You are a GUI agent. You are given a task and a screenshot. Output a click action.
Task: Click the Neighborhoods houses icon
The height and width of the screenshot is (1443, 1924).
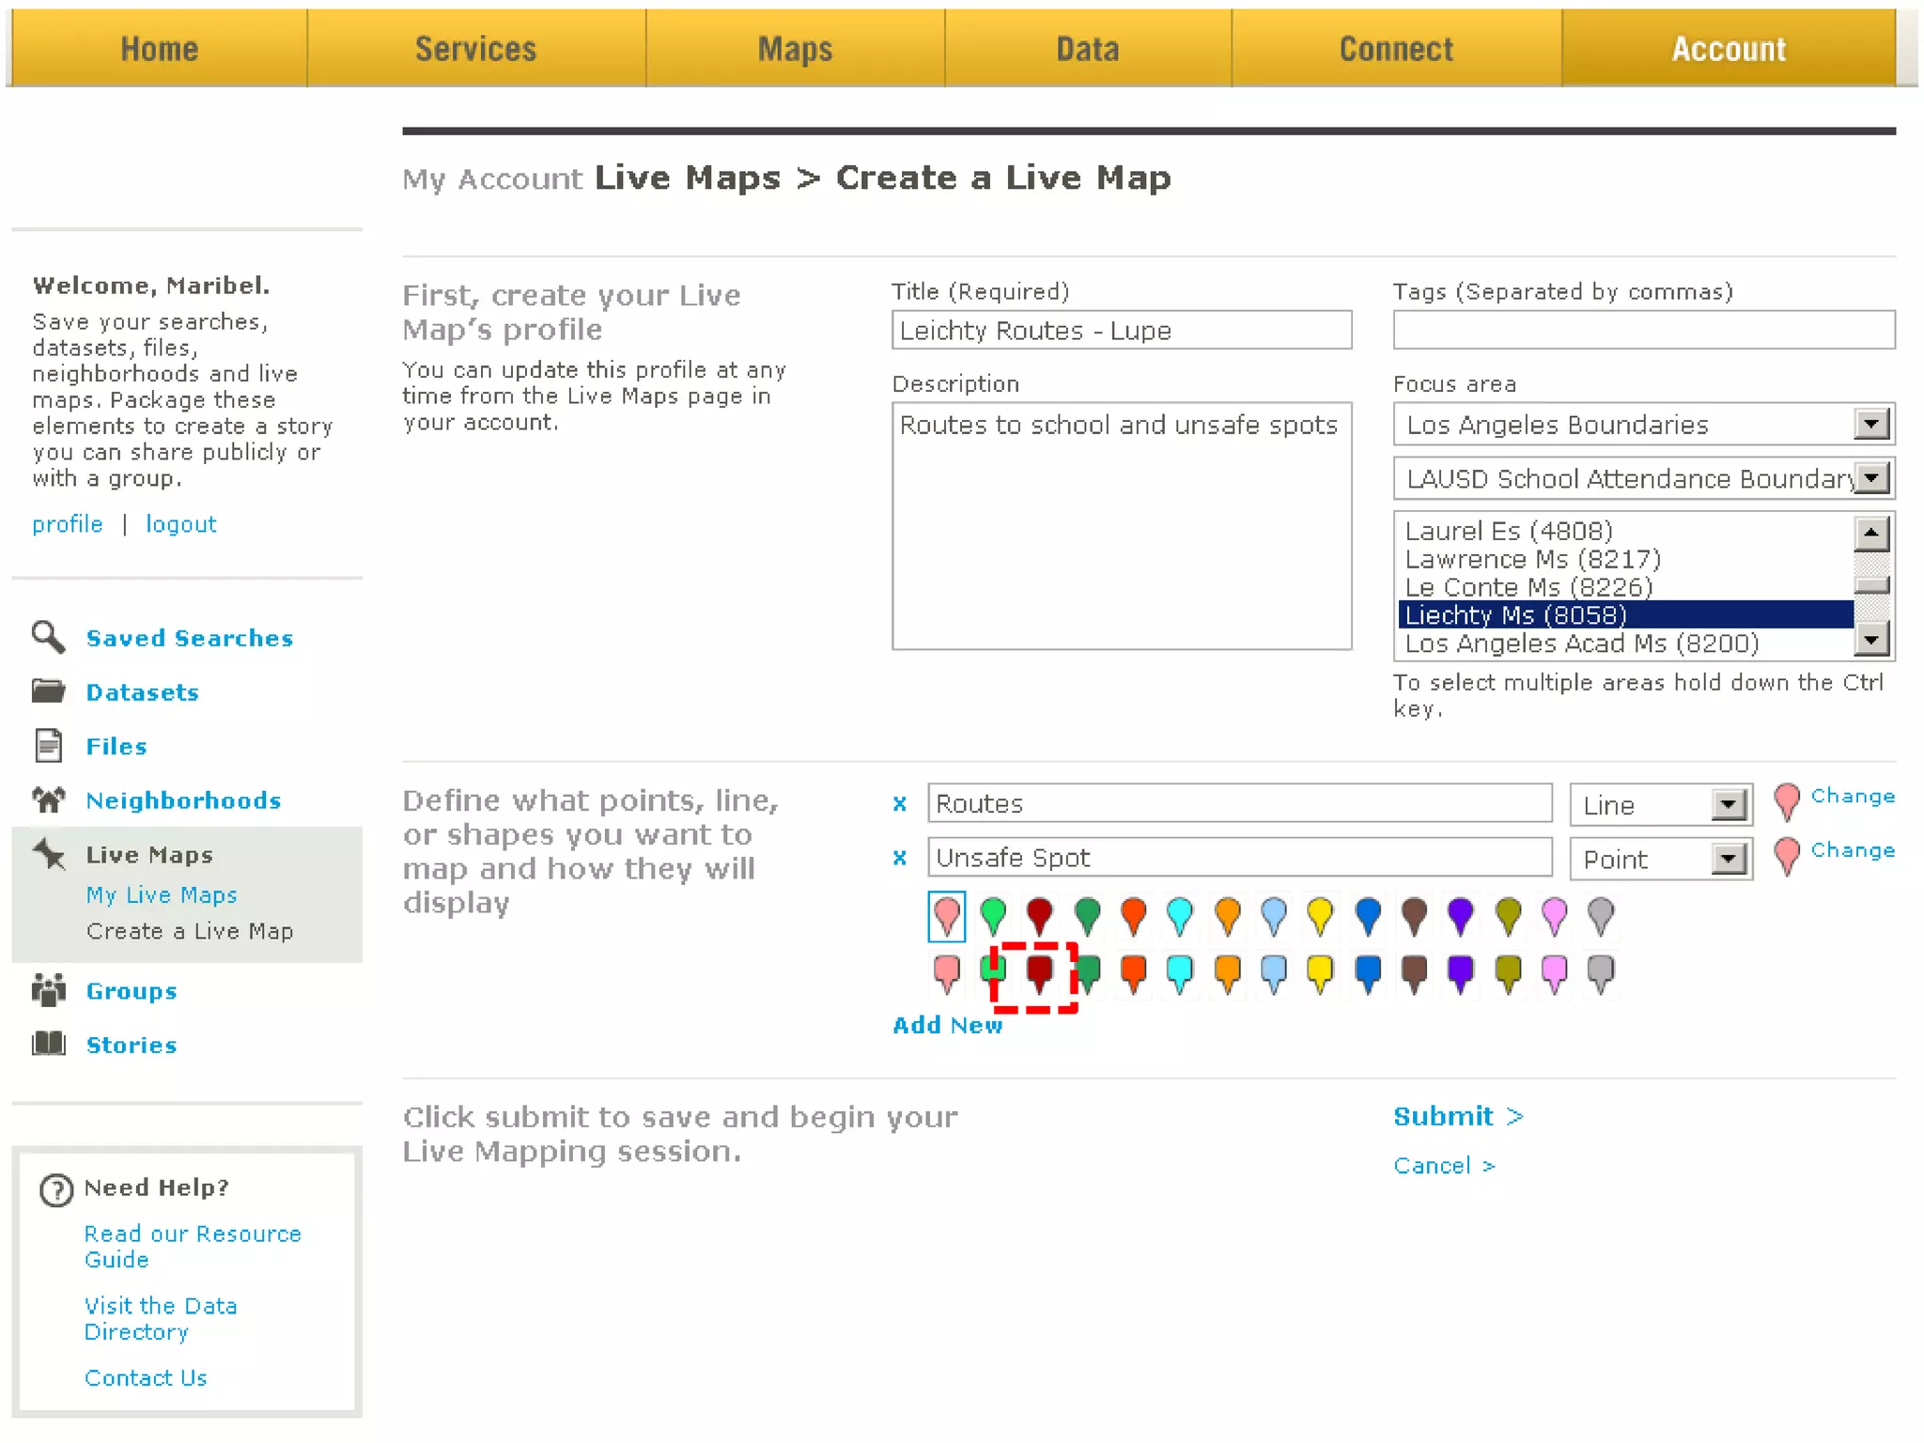pyautogui.click(x=48, y=799)
